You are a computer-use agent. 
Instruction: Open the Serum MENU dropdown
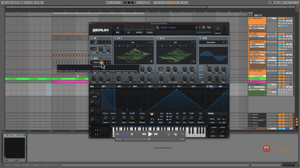209,28
